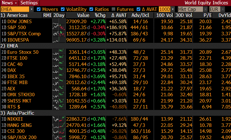Toggle the Movers checkbox
Image resolution: width=231 pixels, height=140 pixels.
39,9
